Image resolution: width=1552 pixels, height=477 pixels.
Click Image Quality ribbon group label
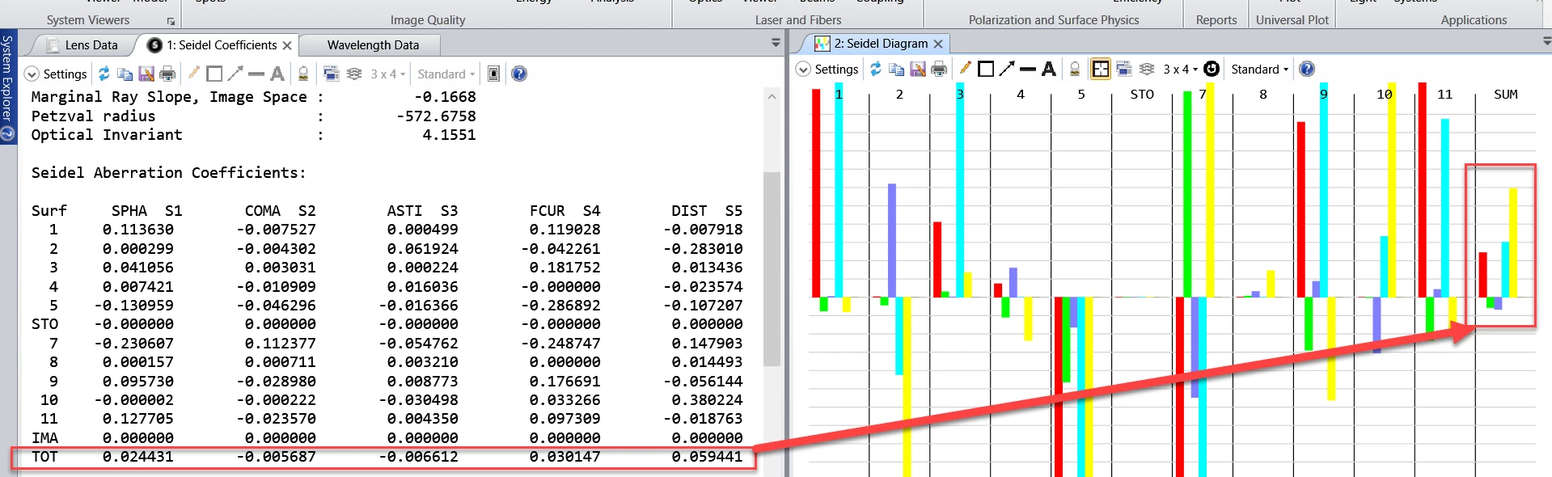point(428,20)
